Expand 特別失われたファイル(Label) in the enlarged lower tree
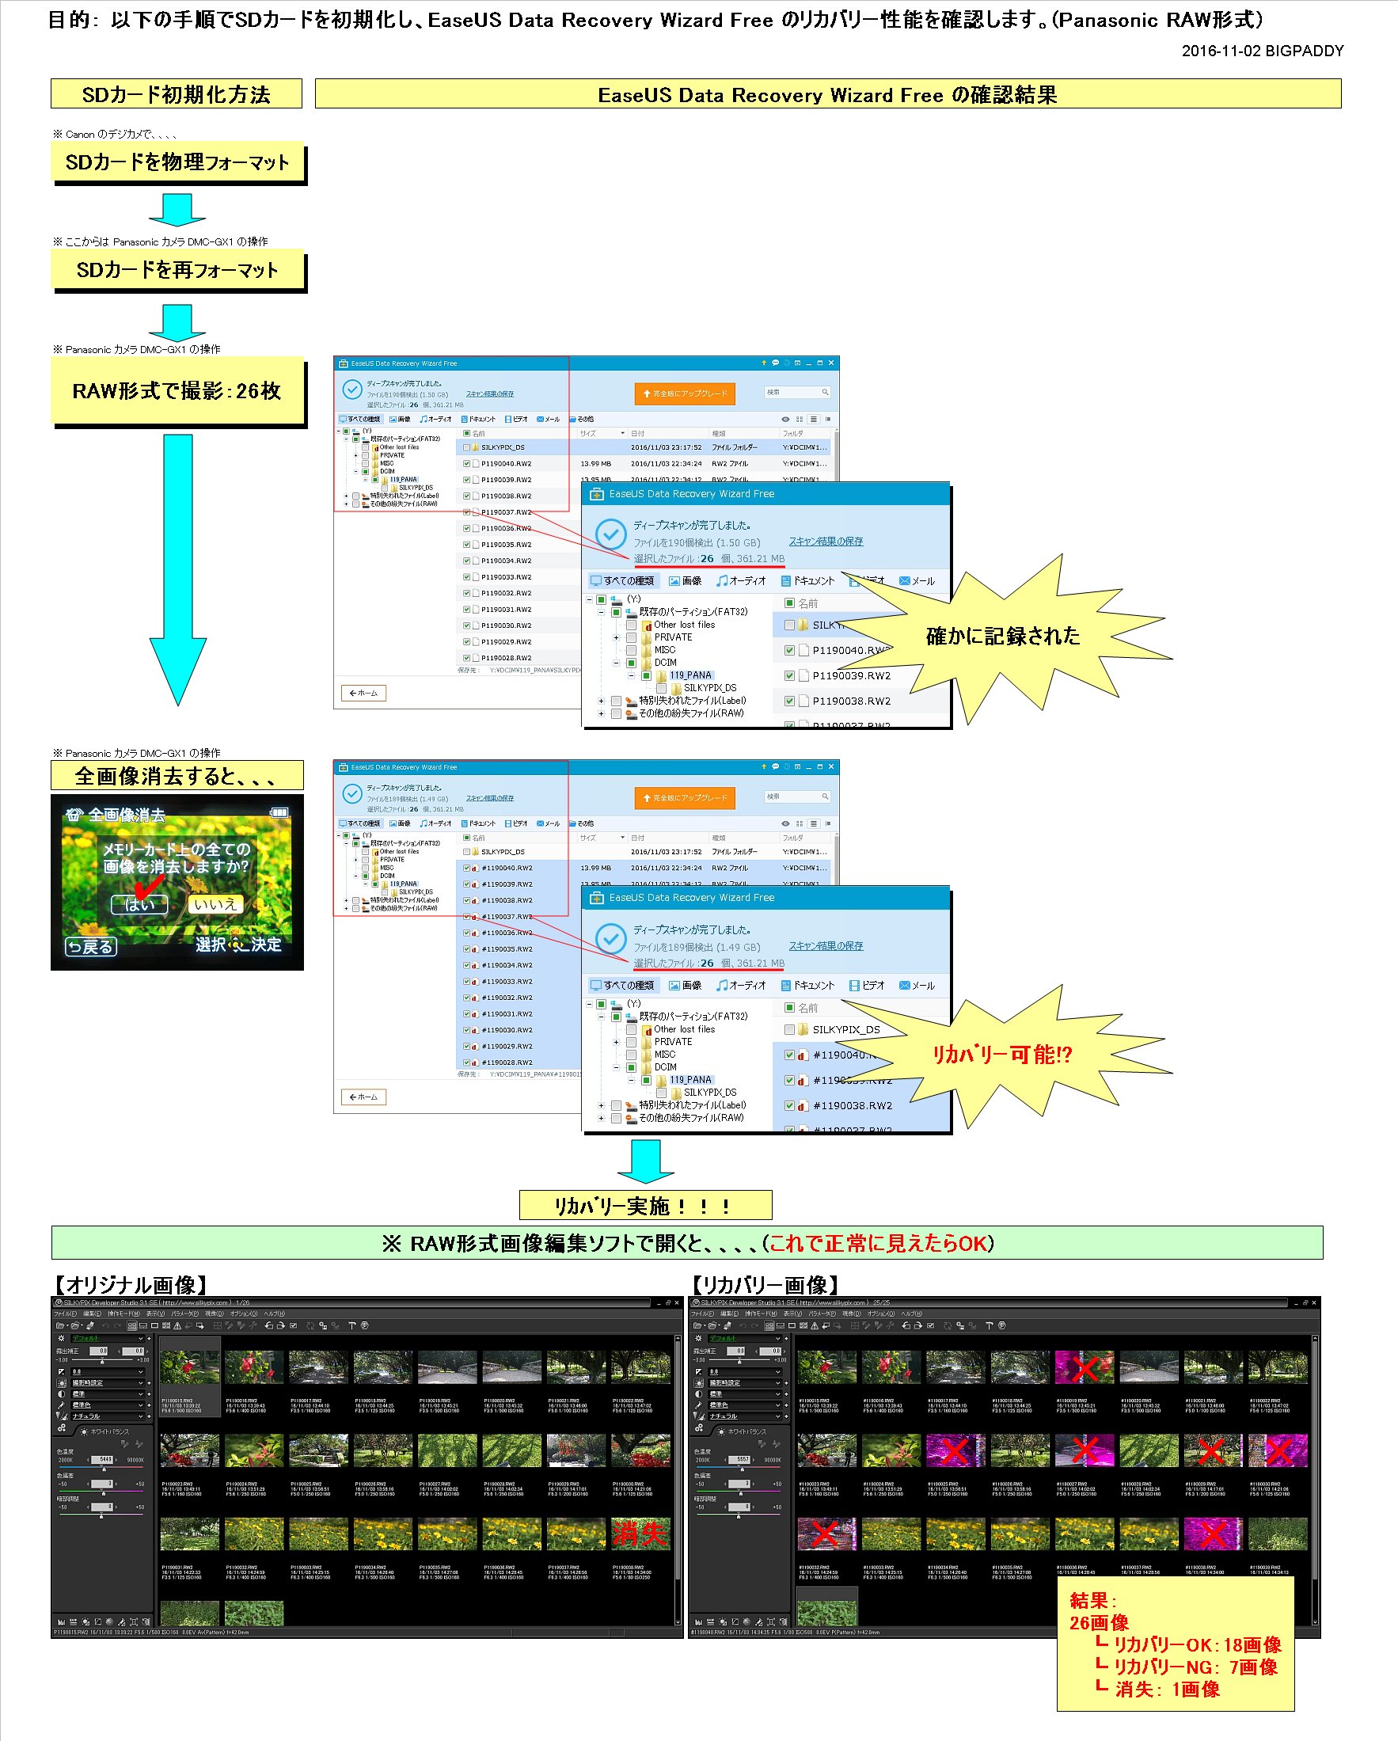Viewport: 1398px width, 1741px height. [601, 1105]
